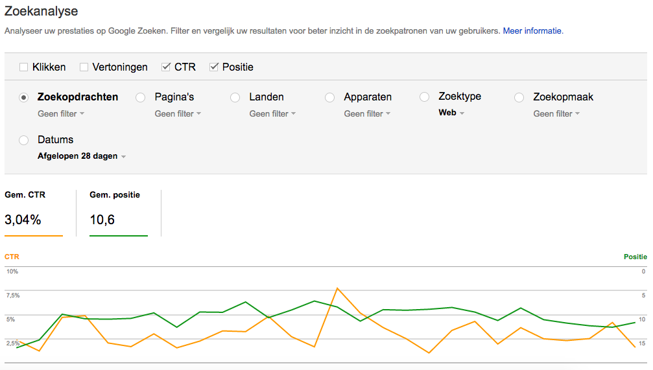Expand the Apparaten Geen filter menu
Viewport: 653px width, 370px height.
tap(367, 113)
